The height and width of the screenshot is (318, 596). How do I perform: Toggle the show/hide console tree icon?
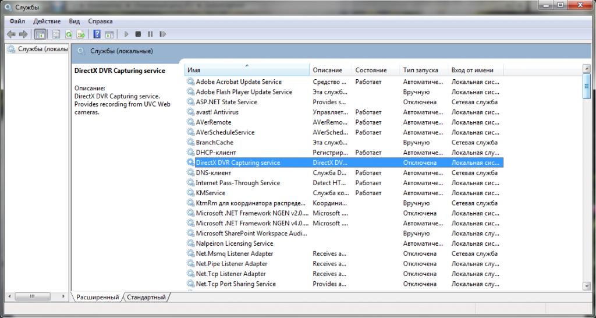coord(40,34)
